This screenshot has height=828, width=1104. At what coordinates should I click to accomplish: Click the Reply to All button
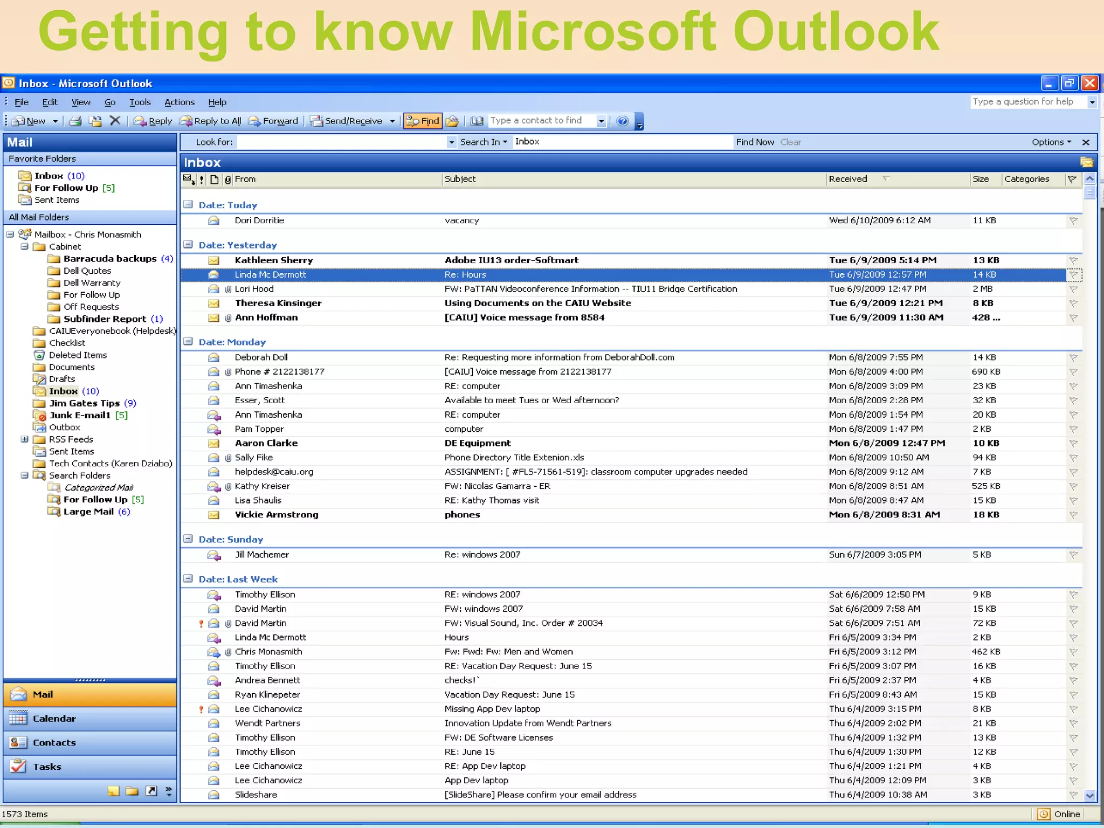[x=211, y=121]
